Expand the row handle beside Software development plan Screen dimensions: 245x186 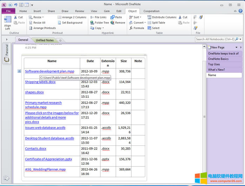coord(19,71)
